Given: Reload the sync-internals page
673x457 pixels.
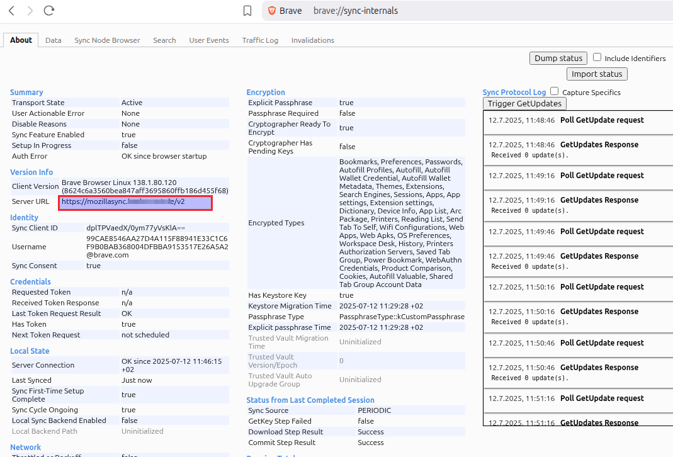Looking at the screenshot, I should (48, 11).
